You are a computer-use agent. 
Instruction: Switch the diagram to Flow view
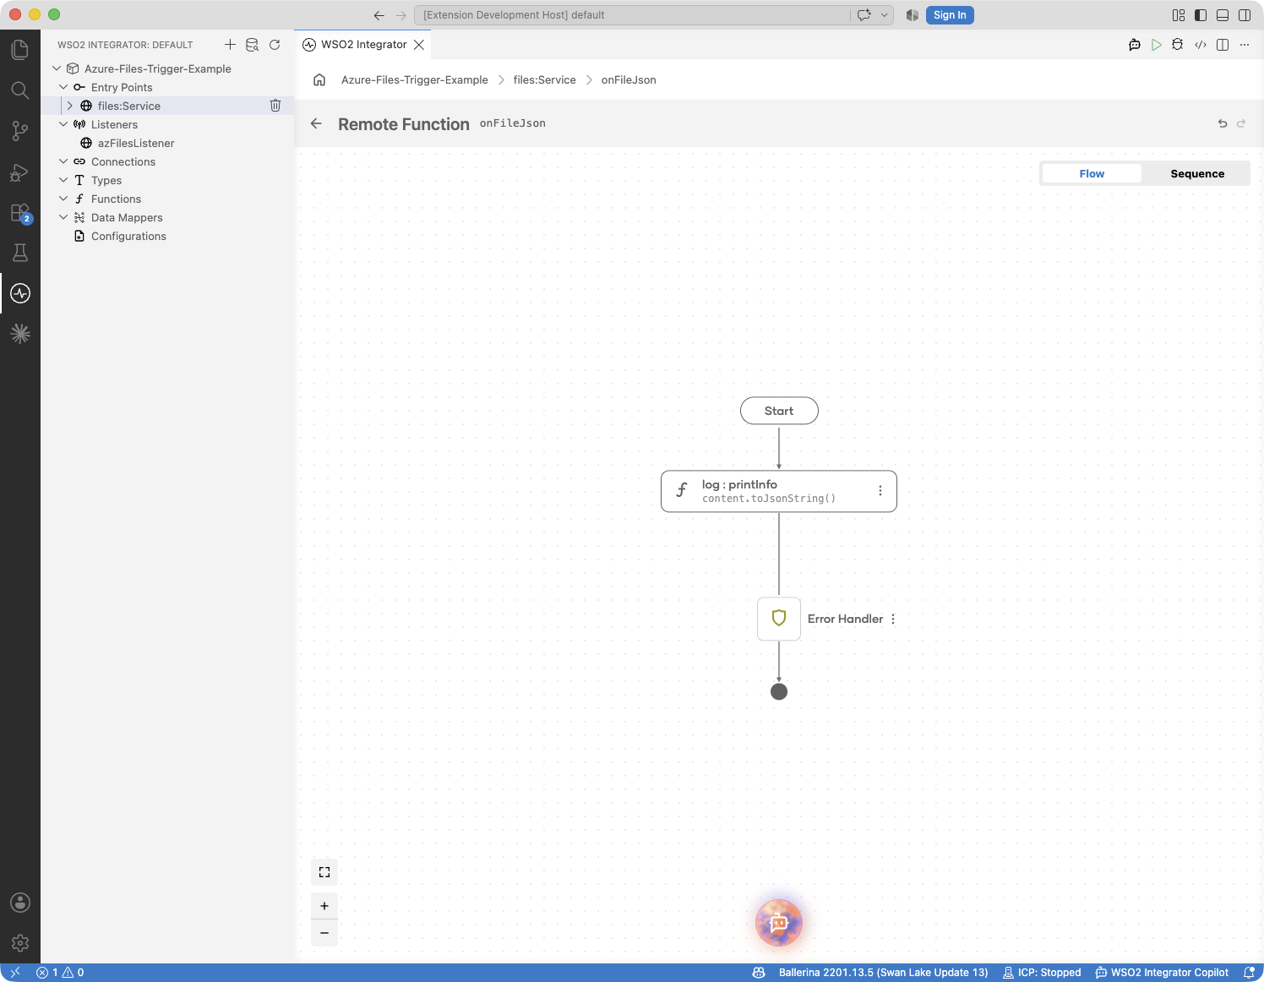pos(1092,173)
